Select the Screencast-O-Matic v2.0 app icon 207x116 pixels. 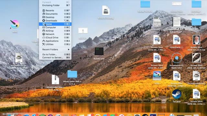177,58
